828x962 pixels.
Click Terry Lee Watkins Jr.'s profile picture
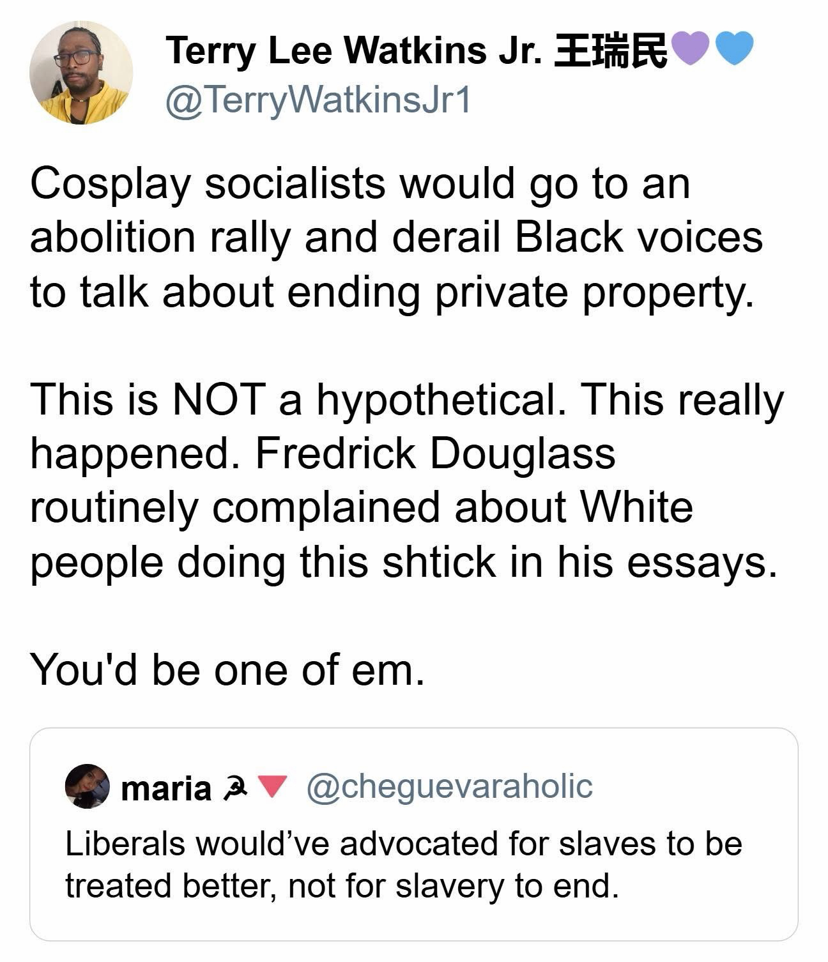point(81,72)
